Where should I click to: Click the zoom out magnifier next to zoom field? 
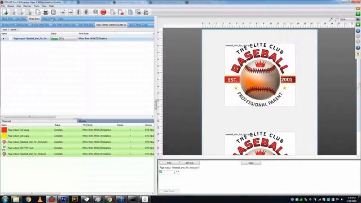point(336,20)
